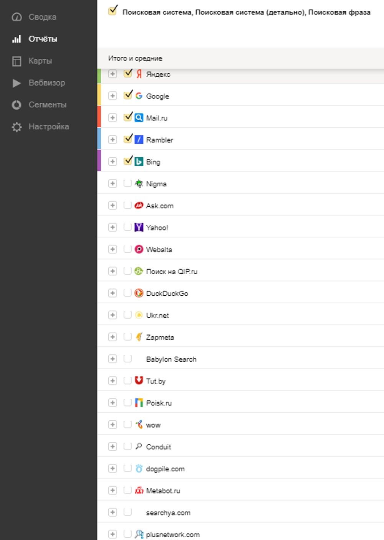
Task: Click the Conduit magnifier icon
Action: 139,446
